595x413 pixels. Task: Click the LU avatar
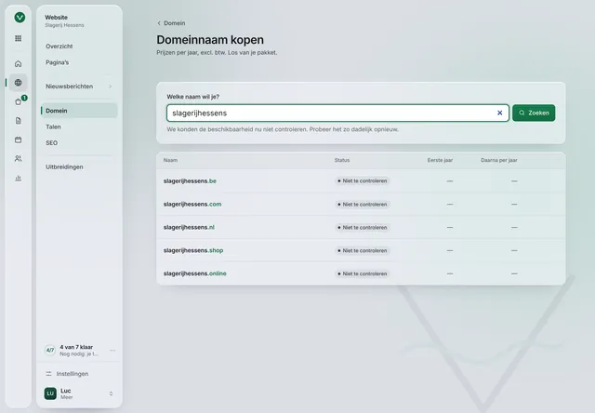tap(50, 393)
